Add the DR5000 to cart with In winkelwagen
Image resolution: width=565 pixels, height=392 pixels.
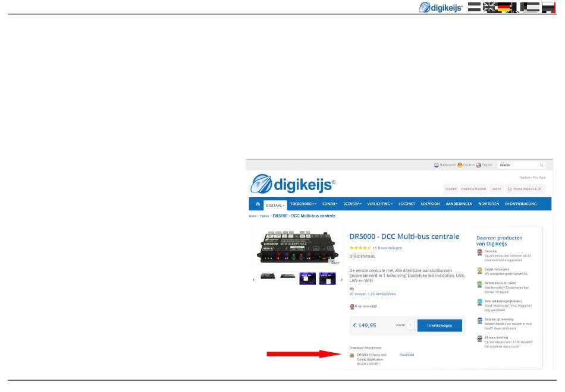point(440,325)
